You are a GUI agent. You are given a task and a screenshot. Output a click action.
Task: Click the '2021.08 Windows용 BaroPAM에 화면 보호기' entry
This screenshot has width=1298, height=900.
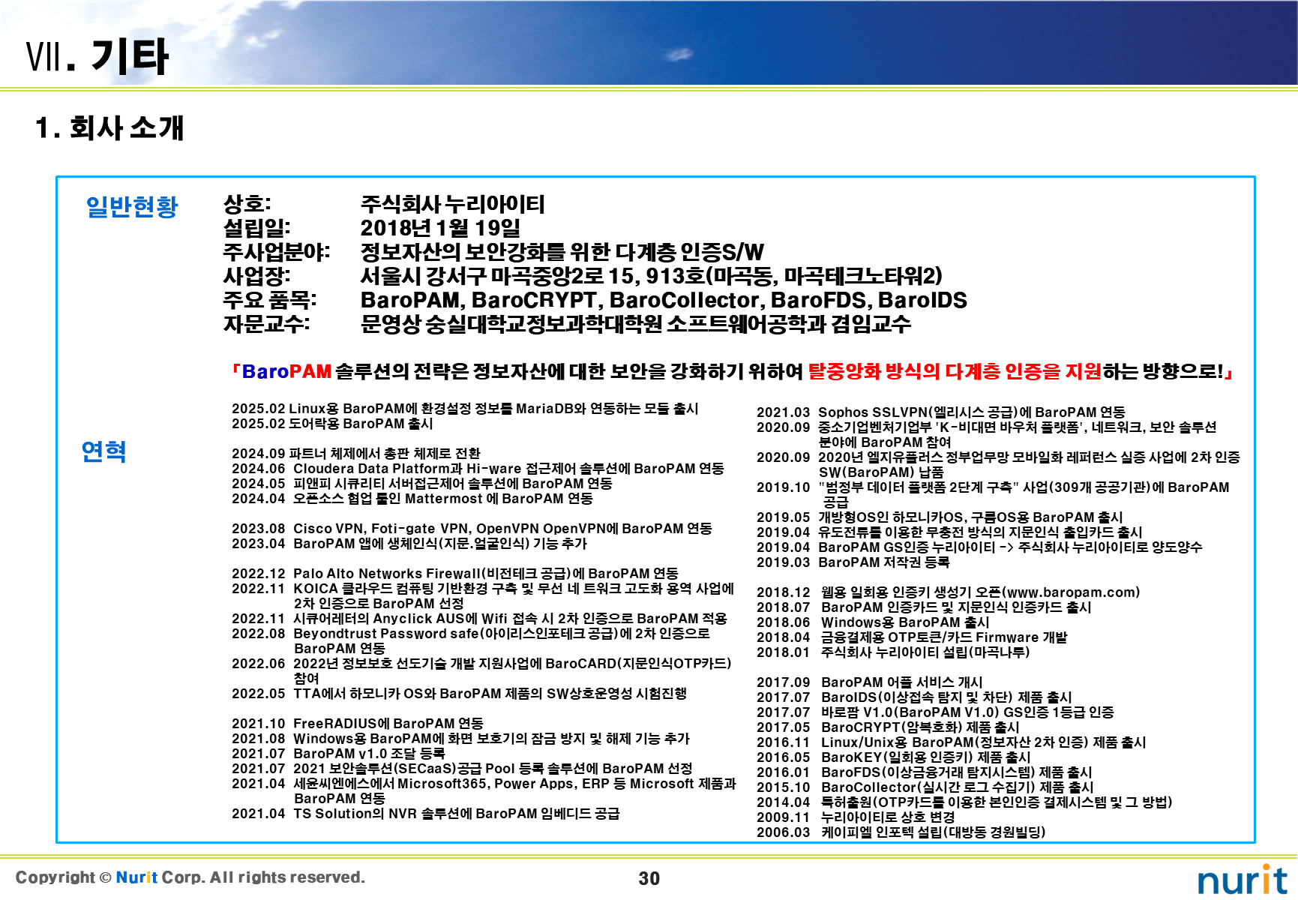[460, 739]
